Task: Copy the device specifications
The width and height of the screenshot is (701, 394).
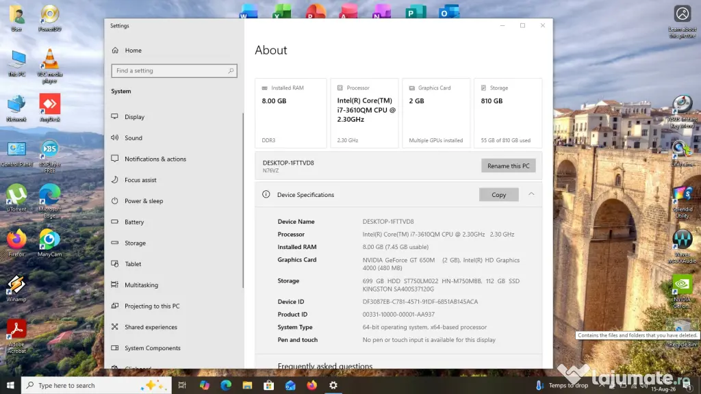Action: click(x=498, y=194)
